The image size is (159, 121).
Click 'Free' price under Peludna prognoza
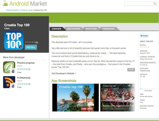coord(19,72)
